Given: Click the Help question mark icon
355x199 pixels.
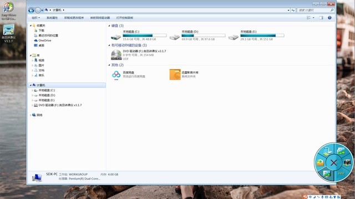Looking at the screenshot, I should point(329,18).
